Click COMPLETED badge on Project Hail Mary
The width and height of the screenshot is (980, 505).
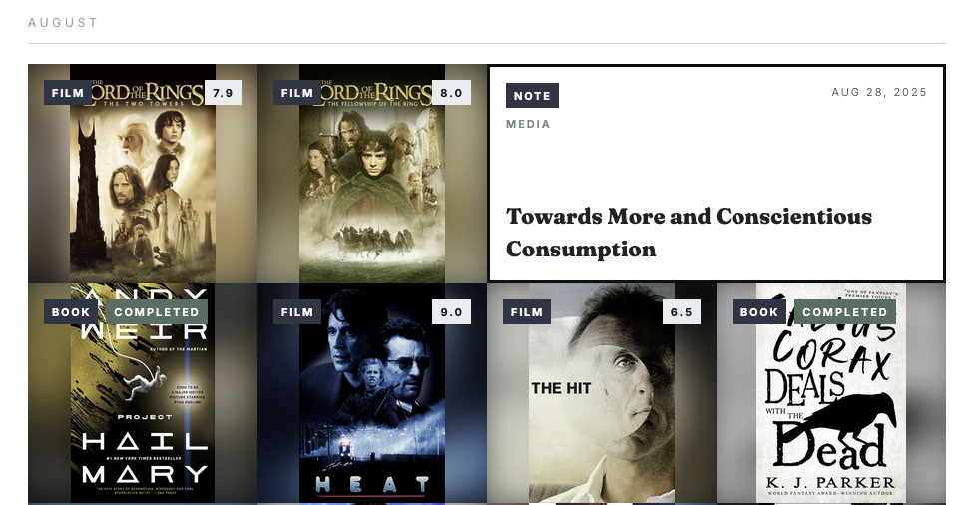click(157, 311)
